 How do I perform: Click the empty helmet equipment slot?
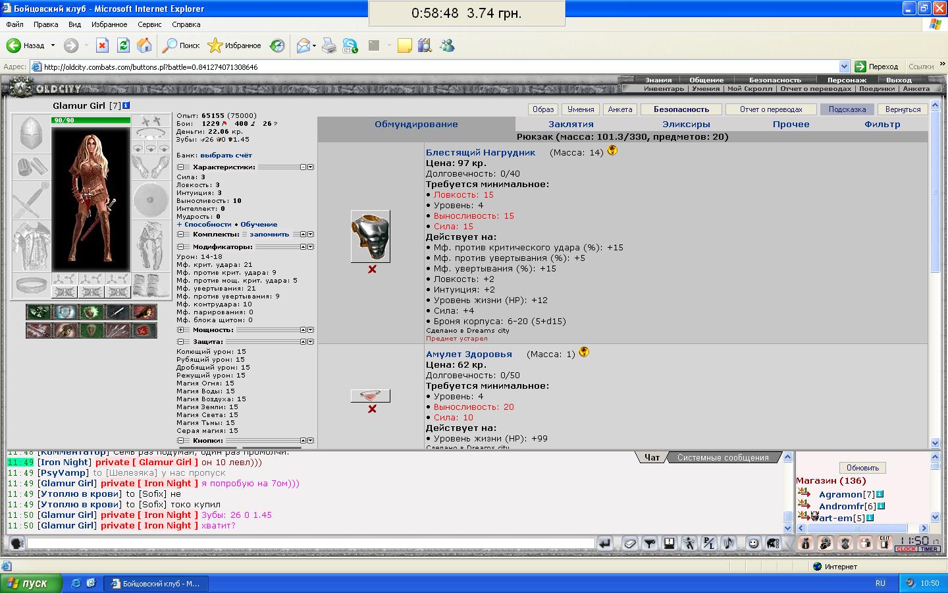[x=31, y=134]
